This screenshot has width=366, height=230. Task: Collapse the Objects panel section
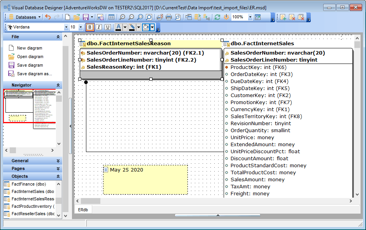tap(58, 176)
